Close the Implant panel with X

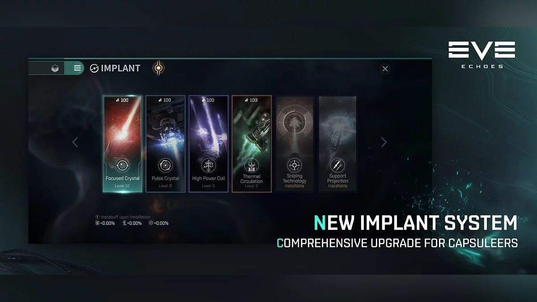[x=385, y=68]
